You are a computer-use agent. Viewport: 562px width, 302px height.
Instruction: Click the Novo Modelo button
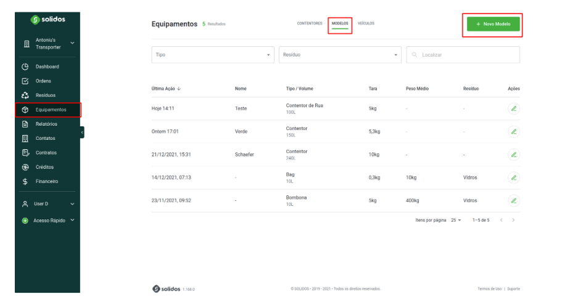pos(493,24)
